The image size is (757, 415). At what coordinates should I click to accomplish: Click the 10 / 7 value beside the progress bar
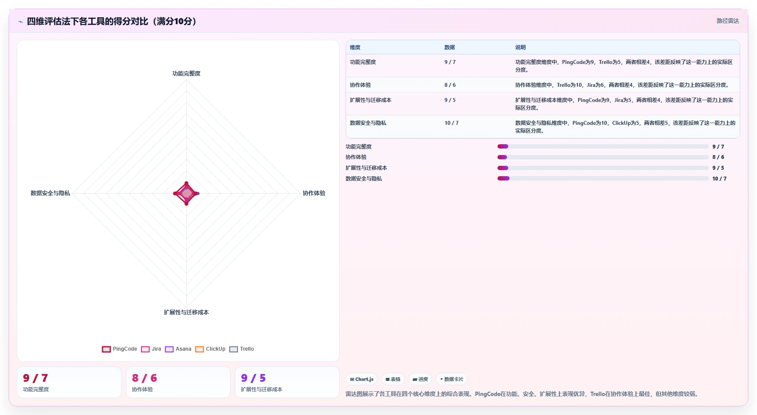click(x=719, y=179)
